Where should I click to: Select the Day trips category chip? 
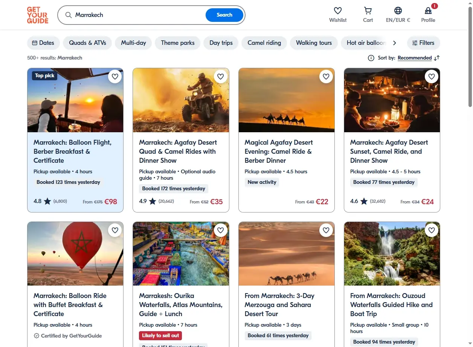pyautogui.click(x=221, y=43)
